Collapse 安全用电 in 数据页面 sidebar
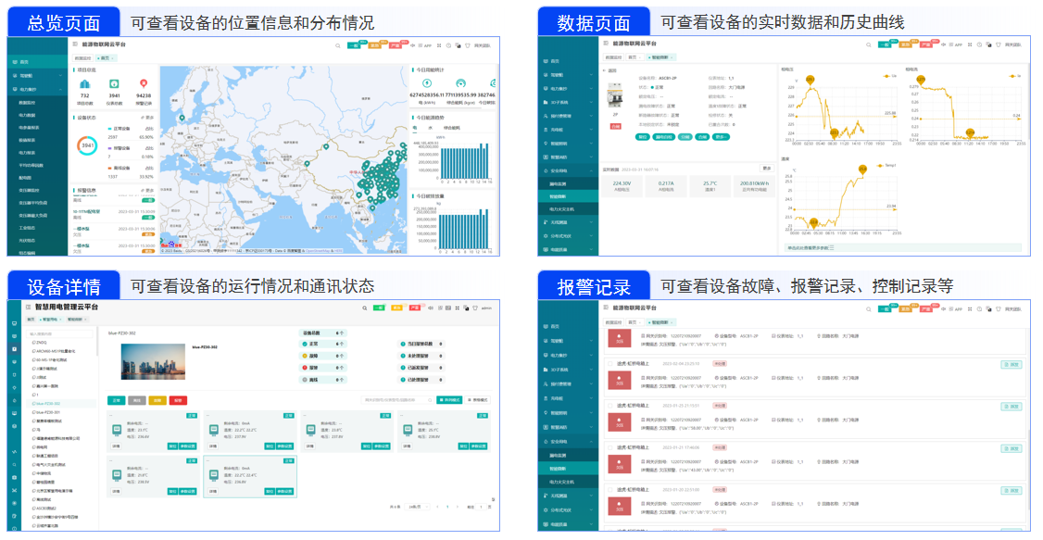The width and height of the screenshot is (1043, 540). (568, 171)
